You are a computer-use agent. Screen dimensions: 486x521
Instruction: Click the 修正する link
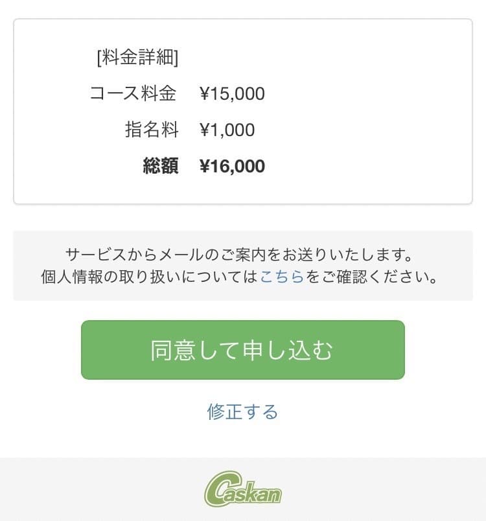(x=242, y=411)
